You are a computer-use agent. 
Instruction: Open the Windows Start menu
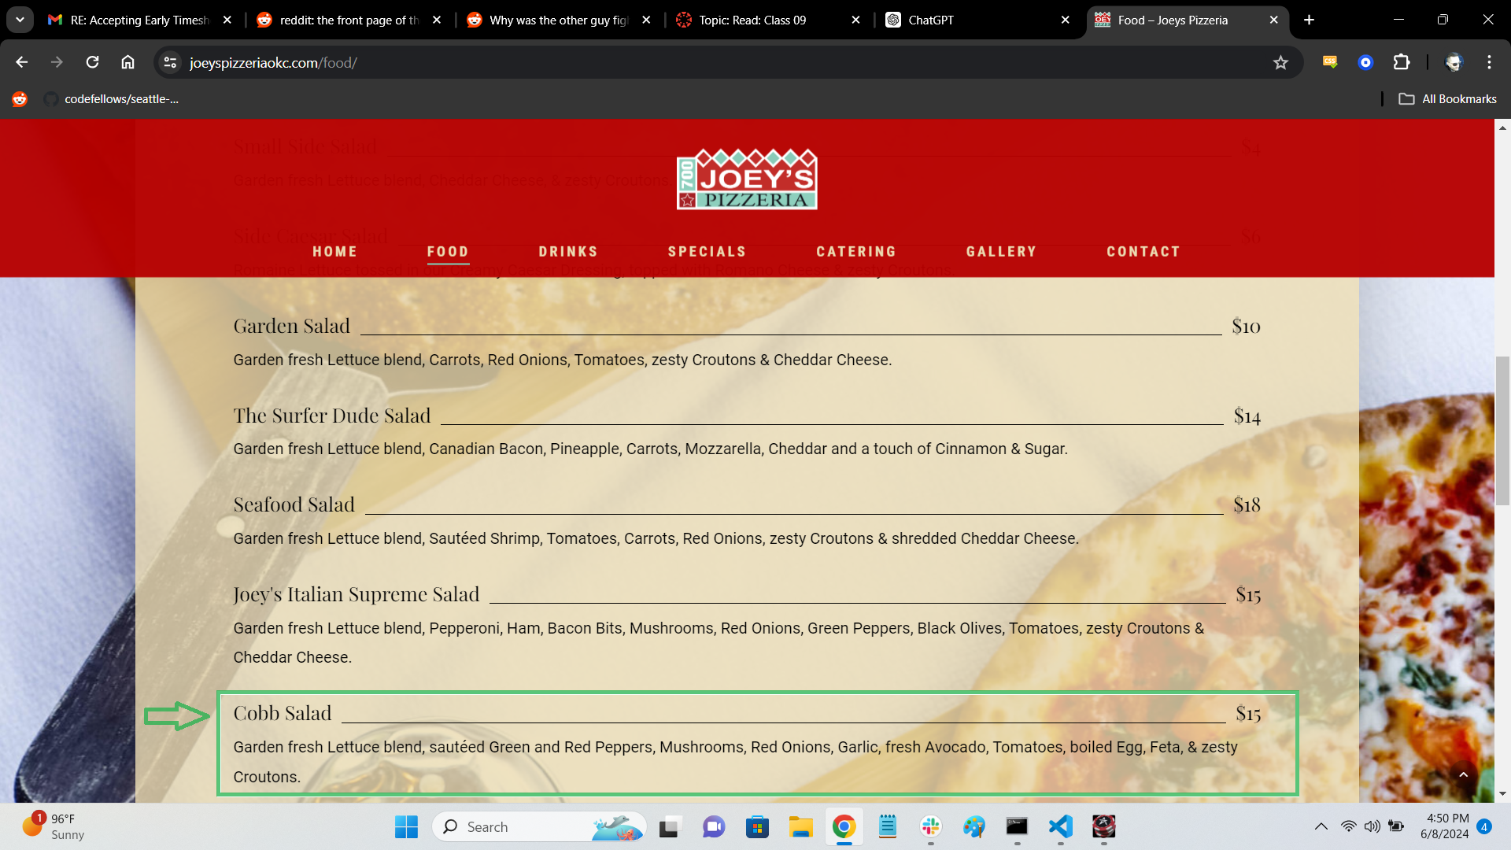coord(406,826)
